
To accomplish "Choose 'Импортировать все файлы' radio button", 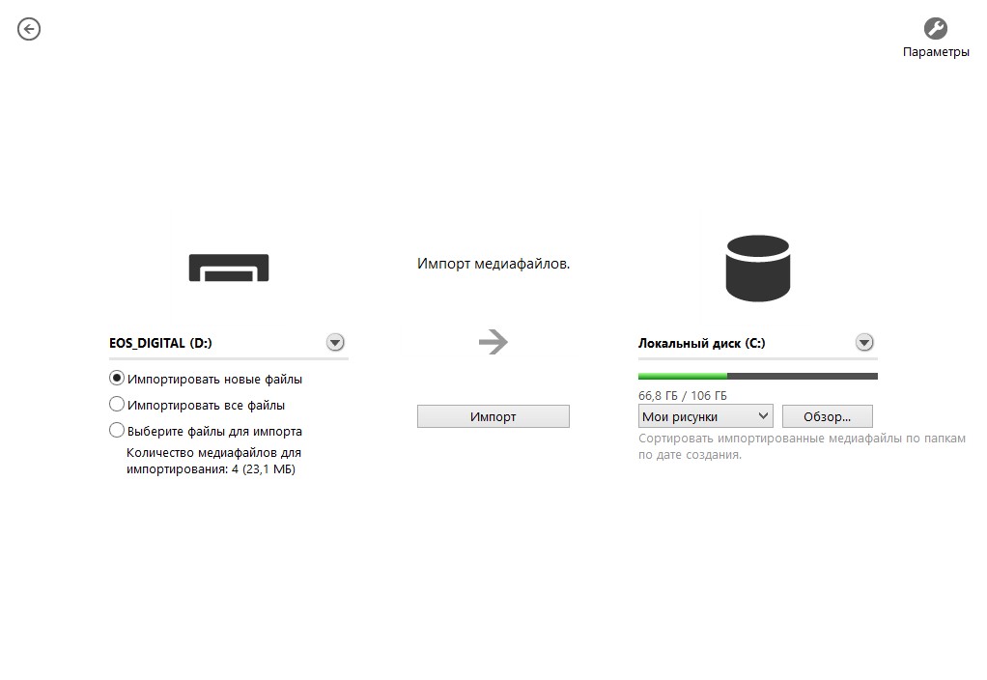I will [x=117, y=405].
